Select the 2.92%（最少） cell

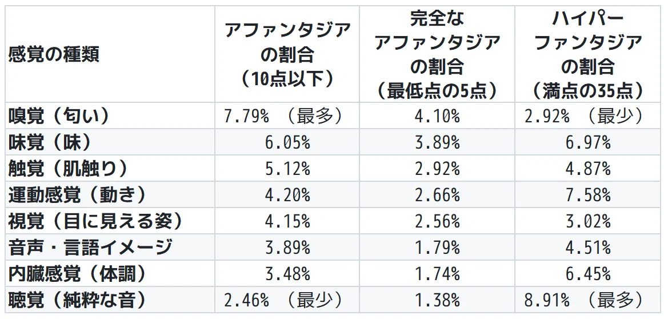[x=588, y=115]
